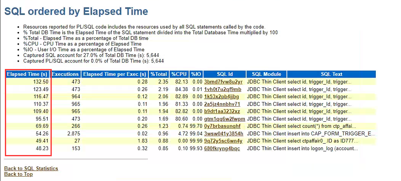Click the %IO value 99.04
The width and height of the screenshot is (401, 181).
(x=196, y=134)
